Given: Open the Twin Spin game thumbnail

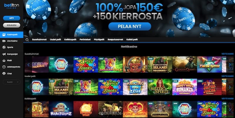Looking at the screenshot, I should click(x=209, y=64).
